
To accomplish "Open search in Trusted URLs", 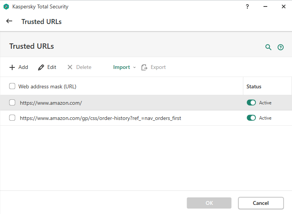I will point(268,47).
